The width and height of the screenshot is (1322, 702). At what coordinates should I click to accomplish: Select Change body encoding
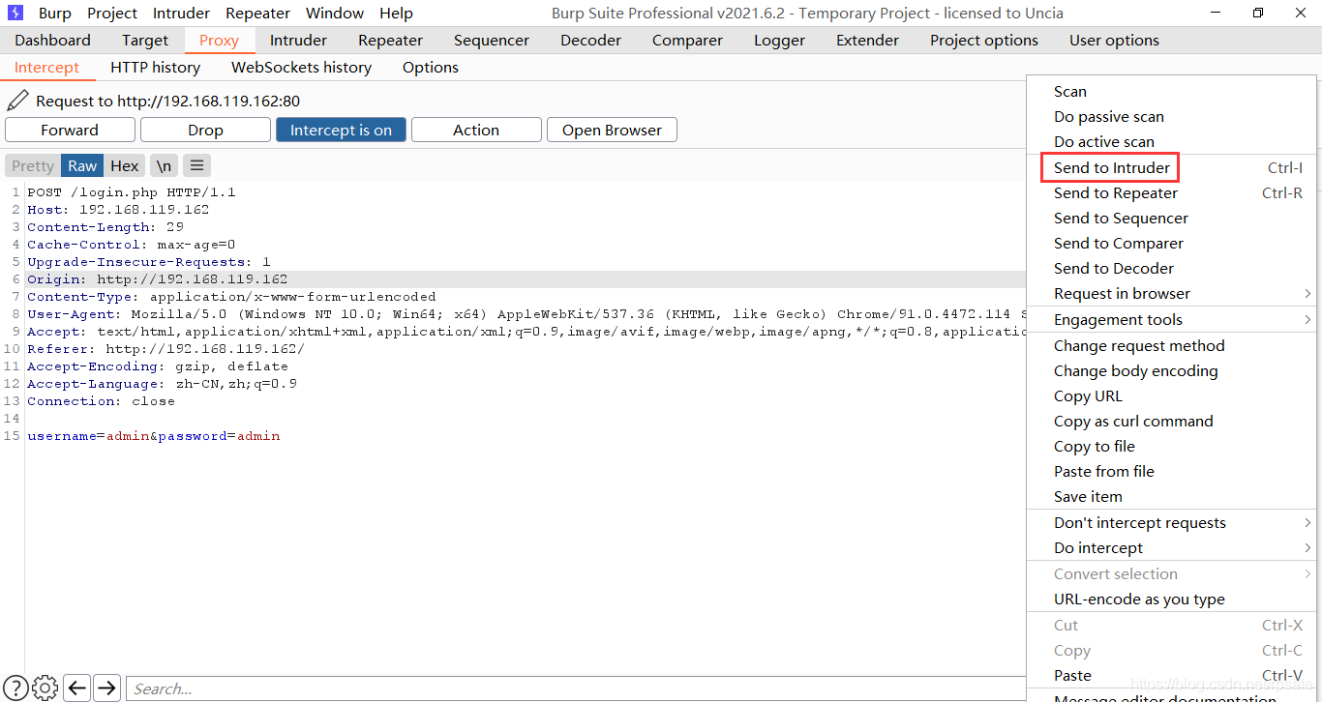1171,370
